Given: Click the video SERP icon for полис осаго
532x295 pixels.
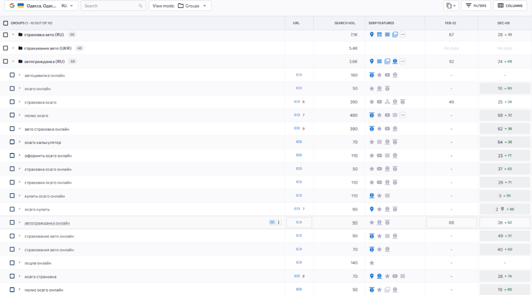Looking at the screenshot, I should pyautogui.click(x=387, y=115).
